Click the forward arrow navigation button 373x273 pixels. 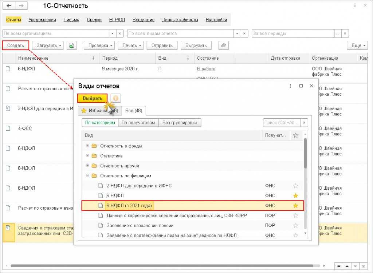[x=21, y=6]
